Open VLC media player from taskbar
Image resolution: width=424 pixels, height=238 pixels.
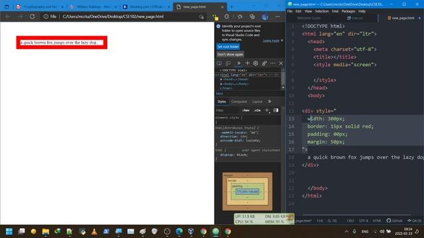(x=94, y=231)
